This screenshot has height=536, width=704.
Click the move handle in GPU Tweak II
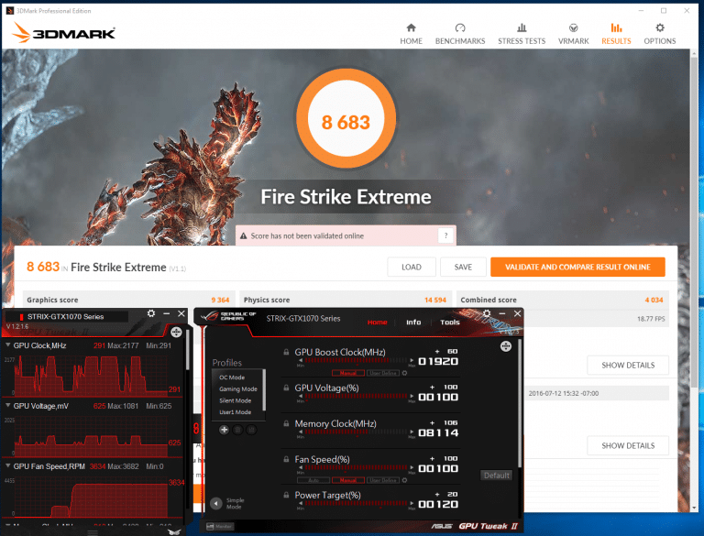[x=506, y=346]
